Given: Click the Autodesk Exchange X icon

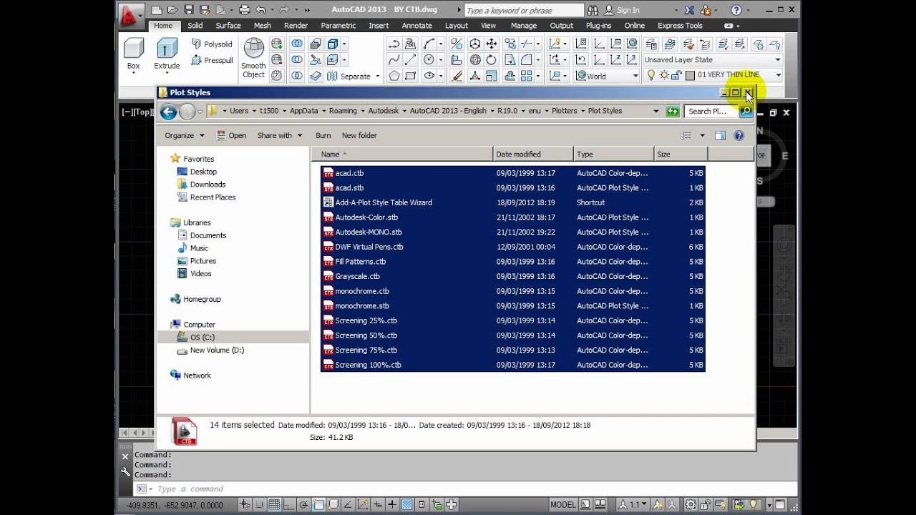Looking at the screenshot, I should (689, 10).
